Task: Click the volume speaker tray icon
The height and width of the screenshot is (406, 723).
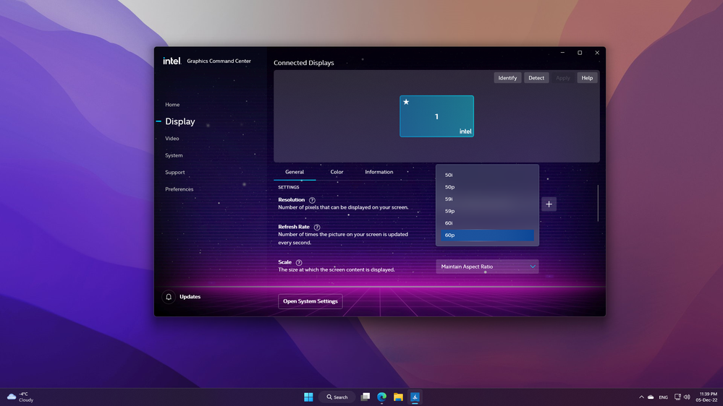Action: [x=687, y=397]
